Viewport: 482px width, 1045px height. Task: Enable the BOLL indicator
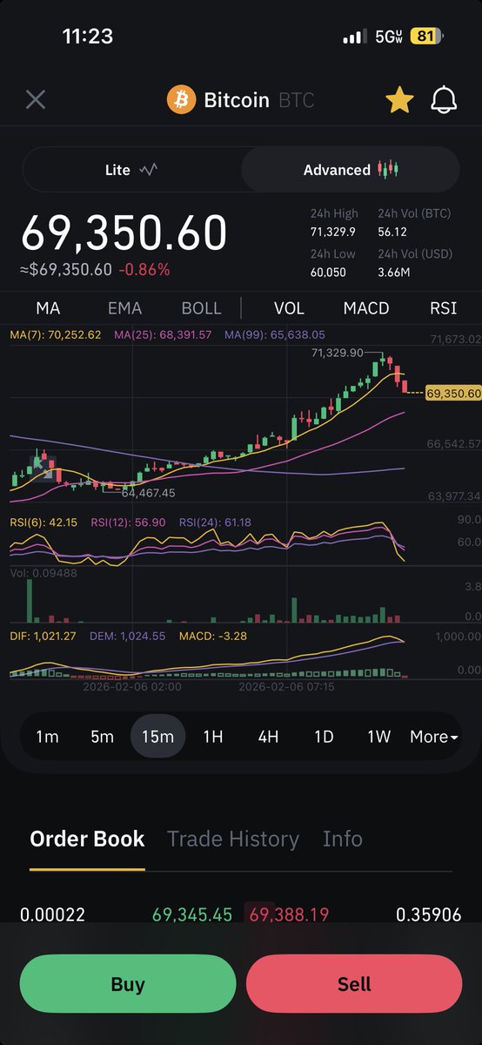click(x=201, y=308)
